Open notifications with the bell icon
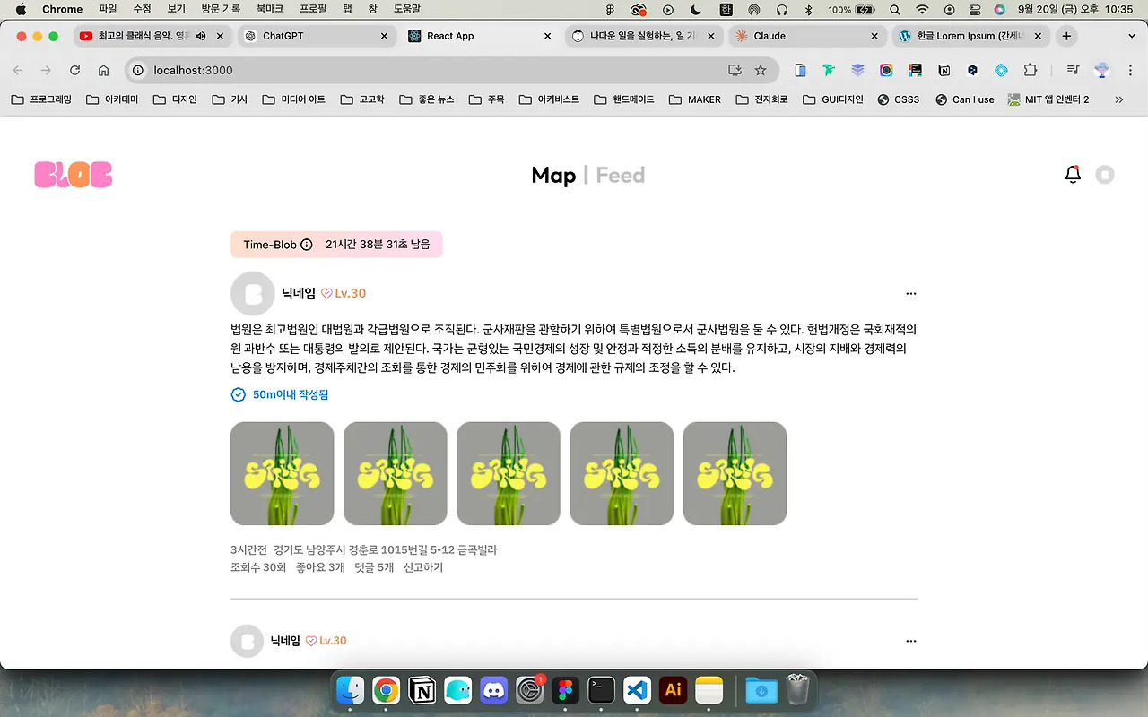Screen dimensions: 1148x717 pos(1073,175)
